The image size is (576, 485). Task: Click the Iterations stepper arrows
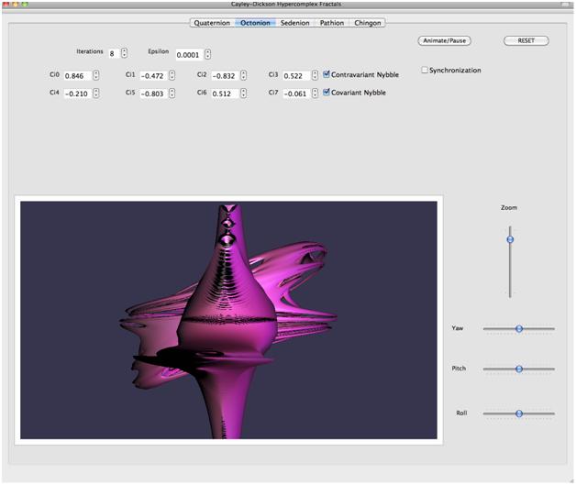coord(125,54)
